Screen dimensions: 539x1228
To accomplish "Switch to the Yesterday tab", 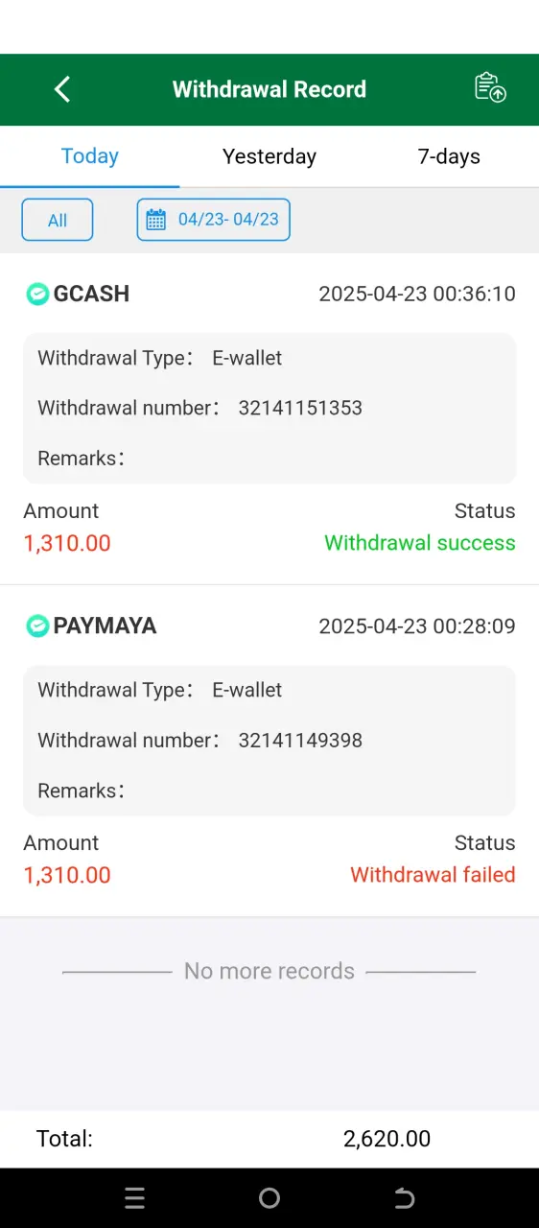I will [269, 156].
